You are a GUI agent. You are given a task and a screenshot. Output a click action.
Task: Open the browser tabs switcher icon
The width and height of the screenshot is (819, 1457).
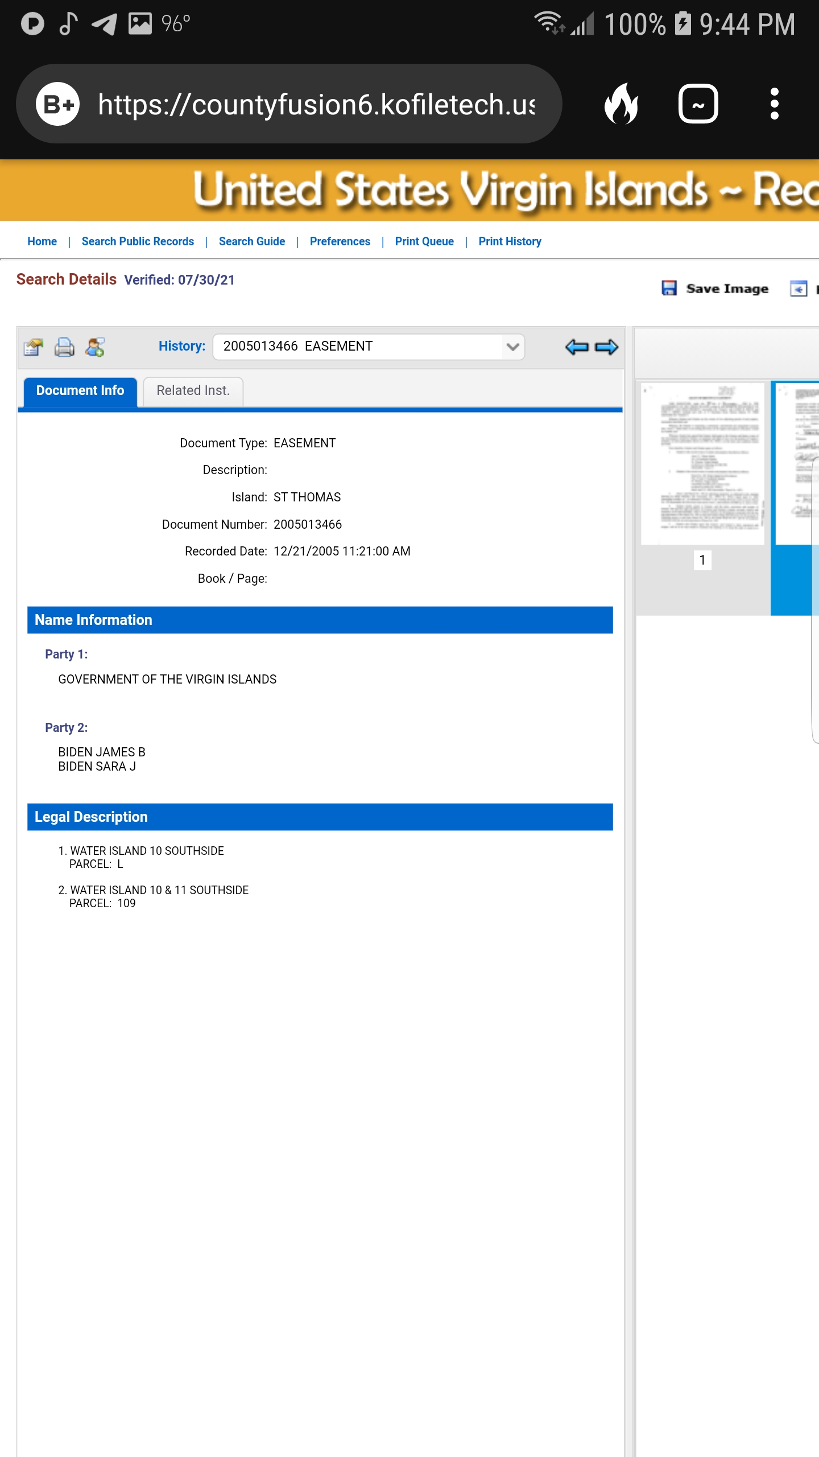click(698, 104)
